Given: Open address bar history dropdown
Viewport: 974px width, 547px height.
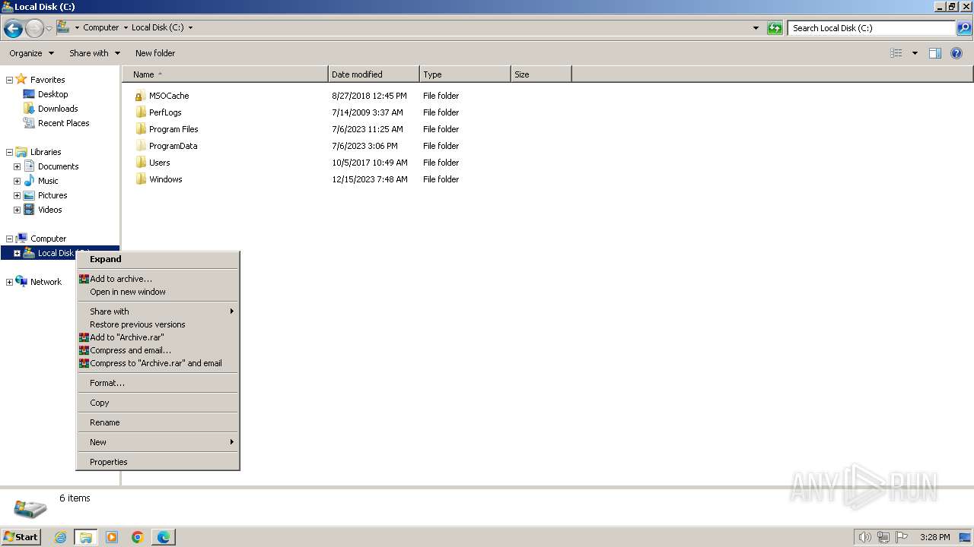Looking at the screenshot, I should point(756,28).
